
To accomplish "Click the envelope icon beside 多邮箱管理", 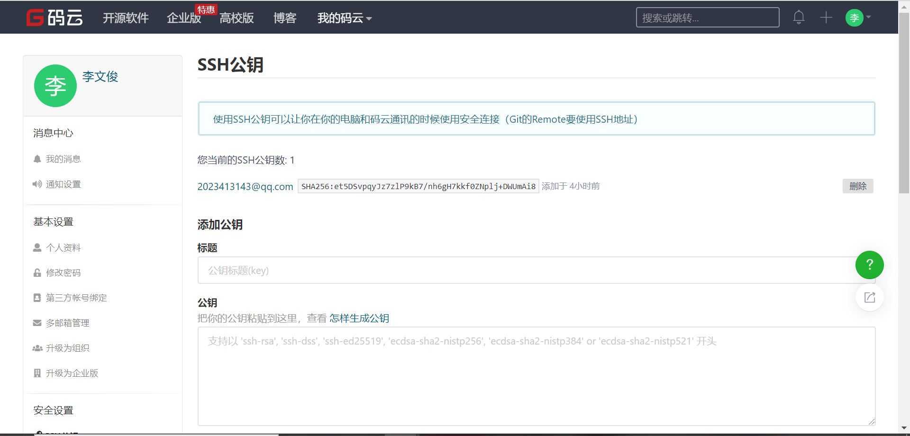I will click(37, 323).
